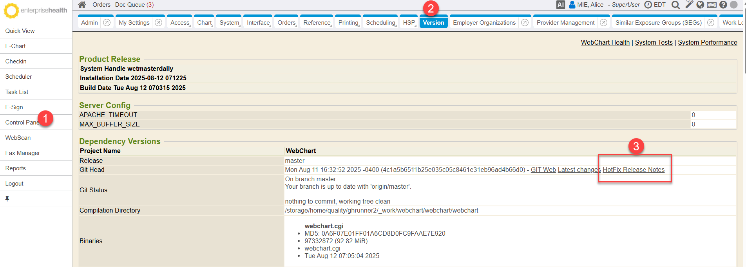This screenshot has width=746, height=267.
Task: Click the magnifying glass search icon
Action: [x=675, y=5]
